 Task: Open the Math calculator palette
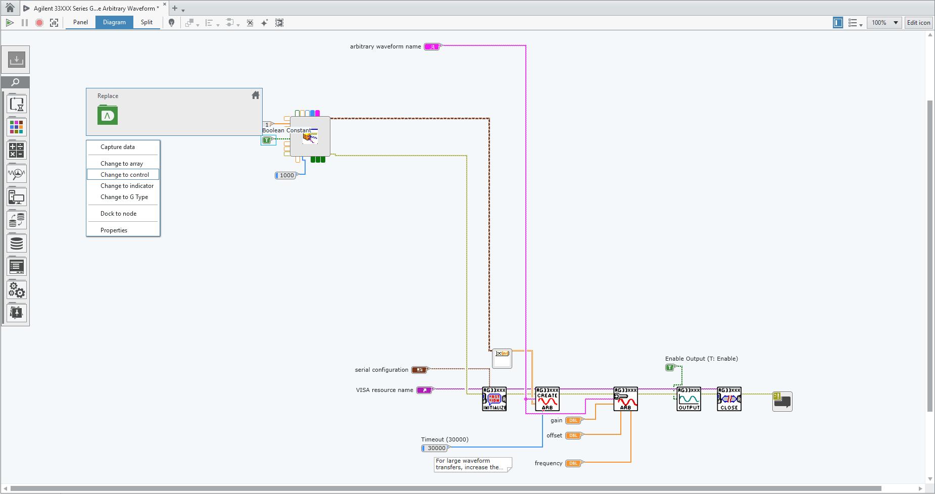17,151
